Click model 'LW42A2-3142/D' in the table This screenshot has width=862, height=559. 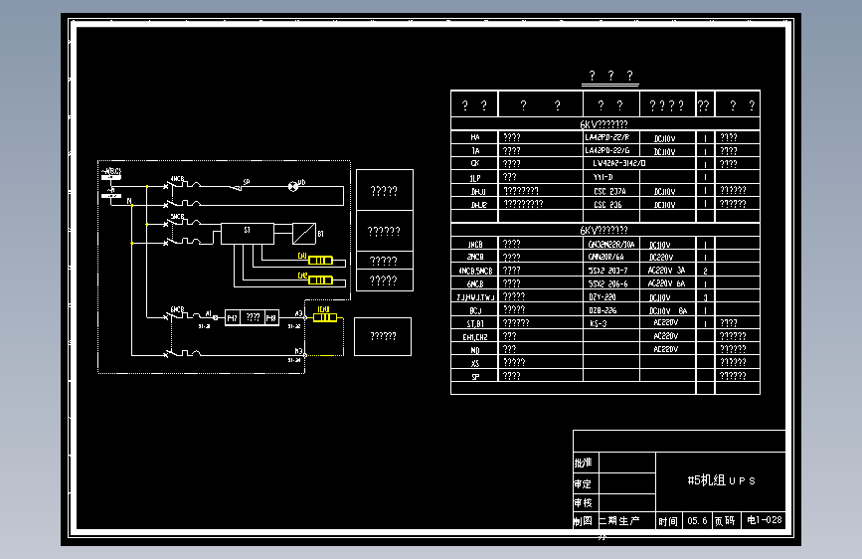(x=619, y=163)
